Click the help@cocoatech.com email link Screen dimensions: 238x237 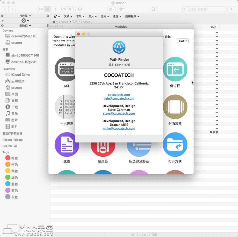[119, 98]
